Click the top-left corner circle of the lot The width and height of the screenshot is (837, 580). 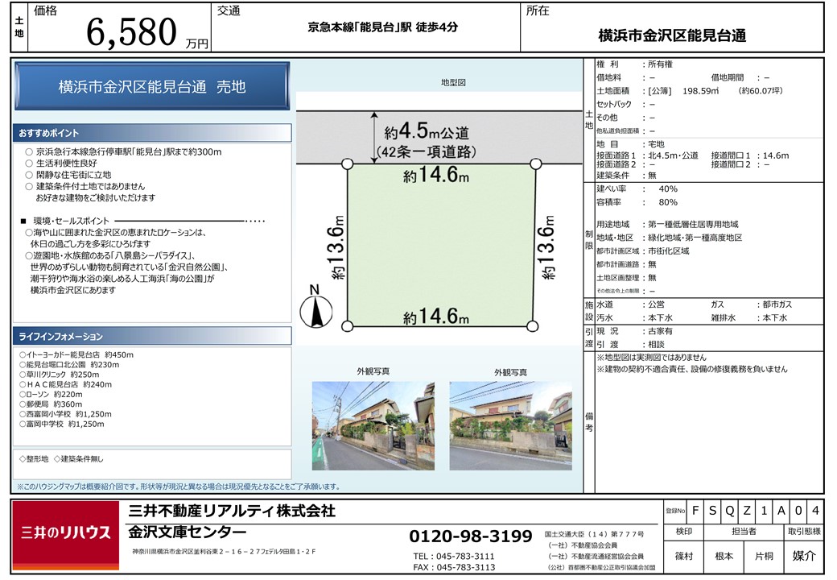tap(348, 164)
